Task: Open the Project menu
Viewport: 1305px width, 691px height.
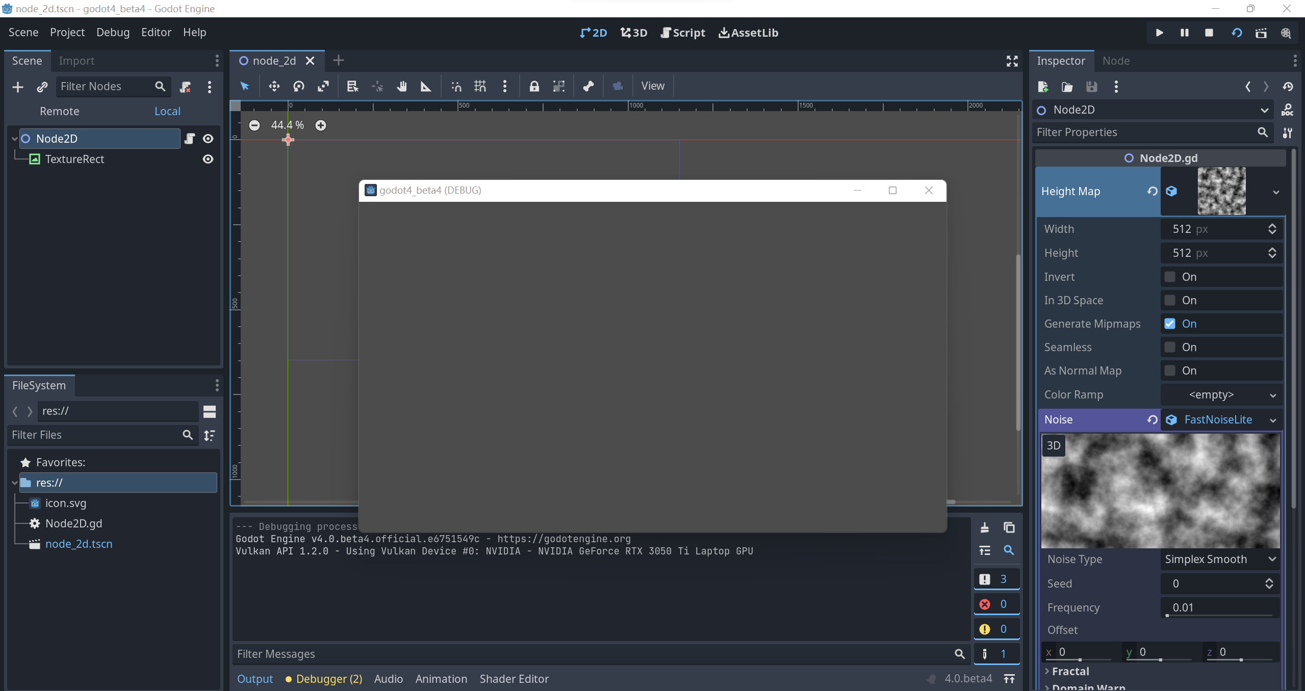Action: [x=67, y=33]
